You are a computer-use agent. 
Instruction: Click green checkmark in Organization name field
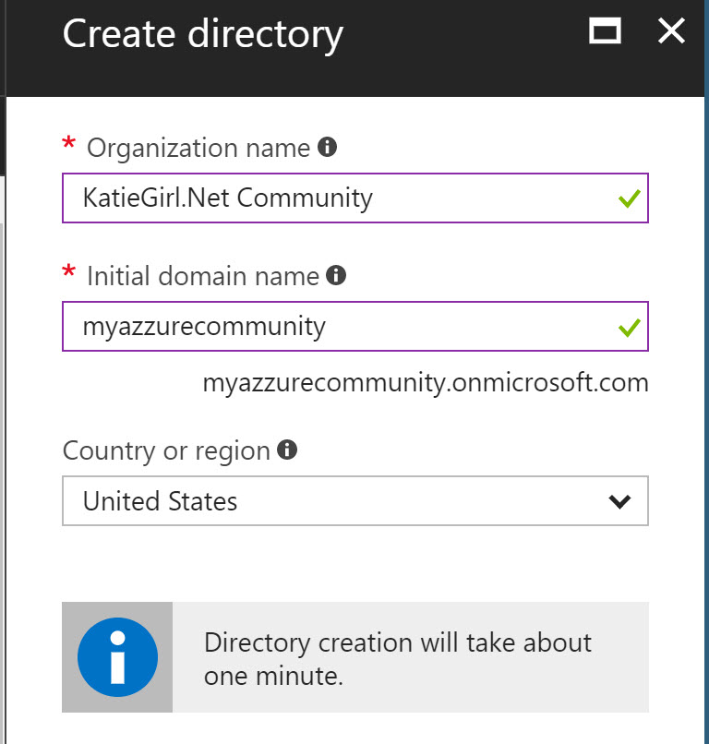pos(630,198)
